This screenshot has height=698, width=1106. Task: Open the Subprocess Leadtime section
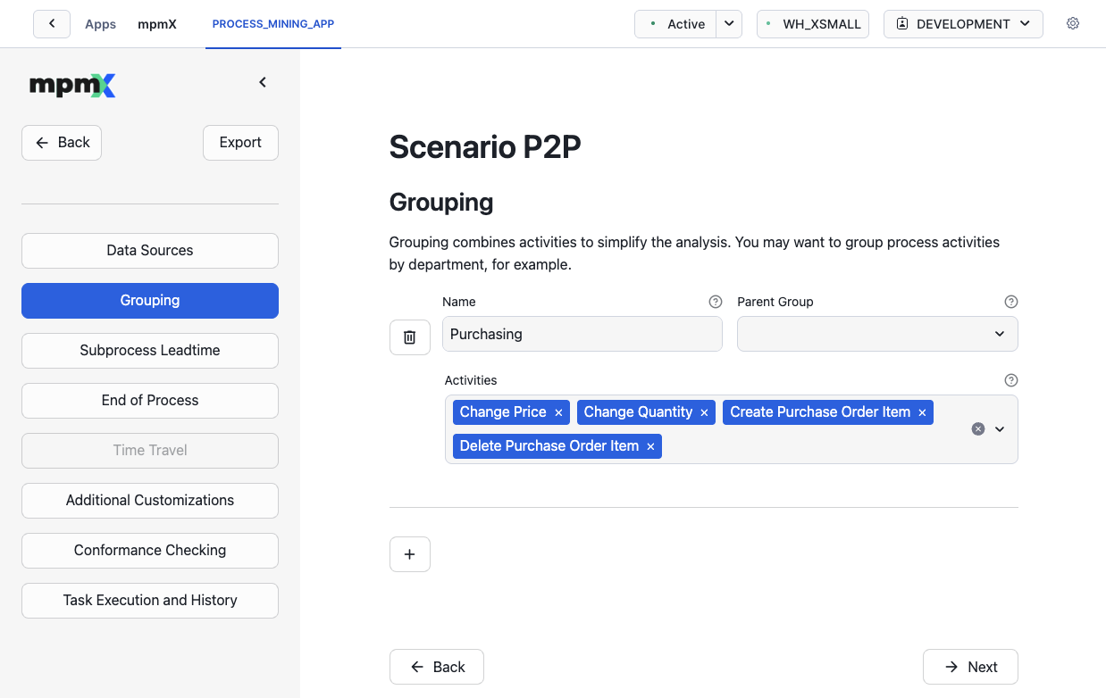click(x=150, y=351)
